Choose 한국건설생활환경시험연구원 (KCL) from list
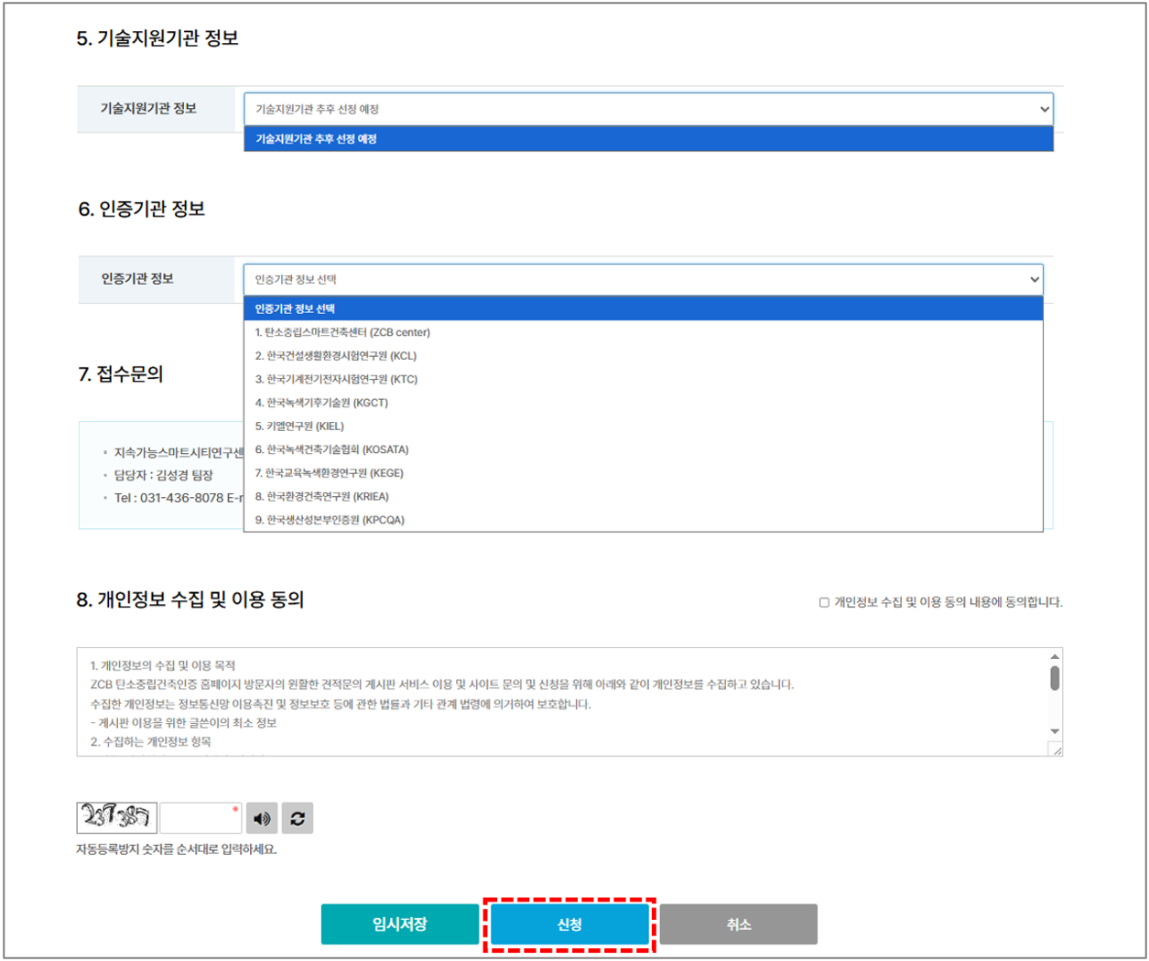Viewport: 1149px width, 961px height. pos(335,356)
